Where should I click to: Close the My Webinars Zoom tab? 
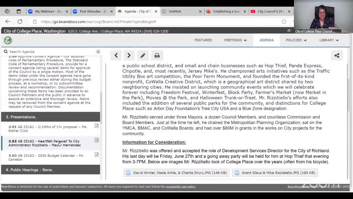(x=67, y=11)
